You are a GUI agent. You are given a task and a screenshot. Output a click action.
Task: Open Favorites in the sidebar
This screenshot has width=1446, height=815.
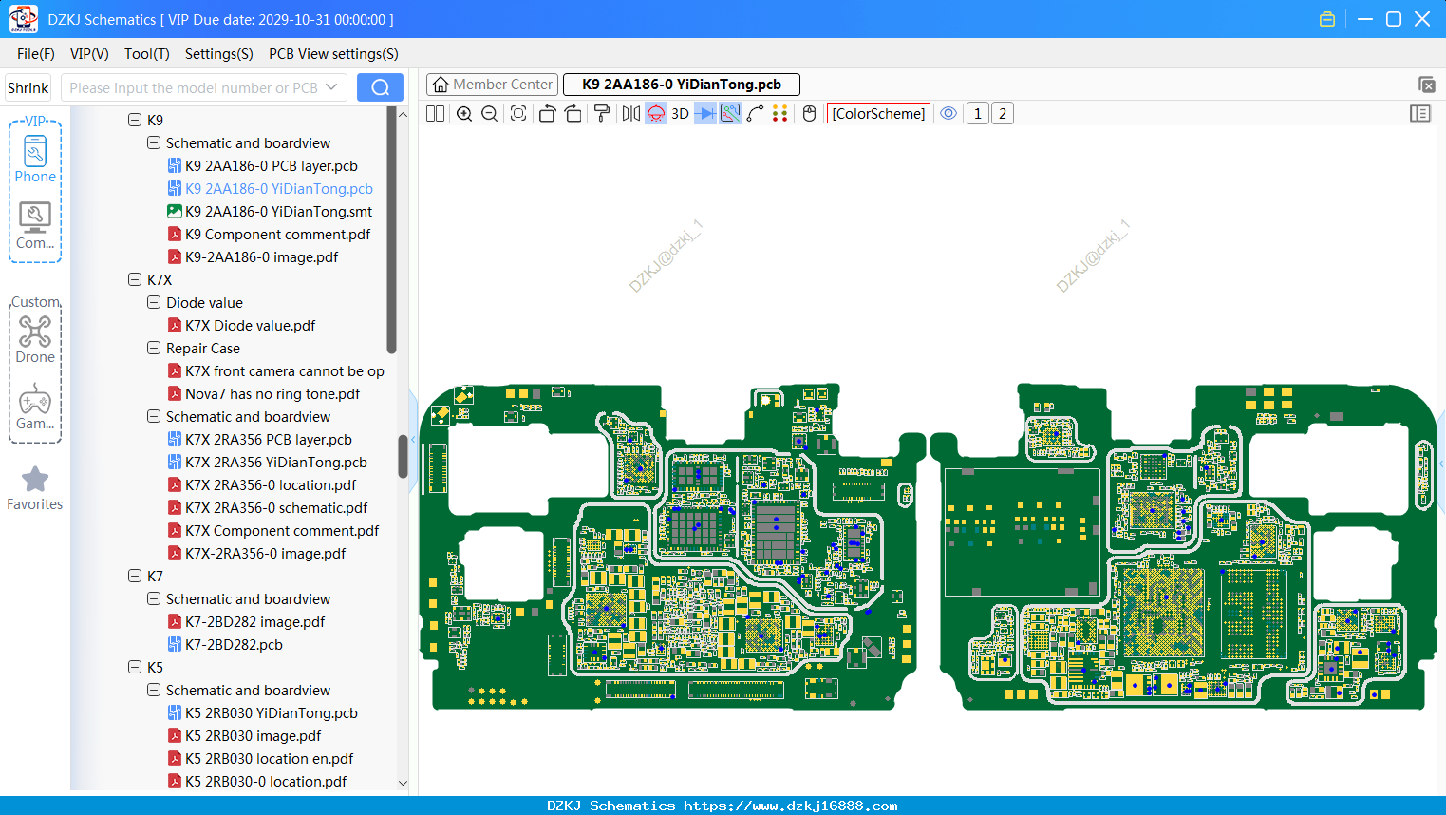(35, 488)
